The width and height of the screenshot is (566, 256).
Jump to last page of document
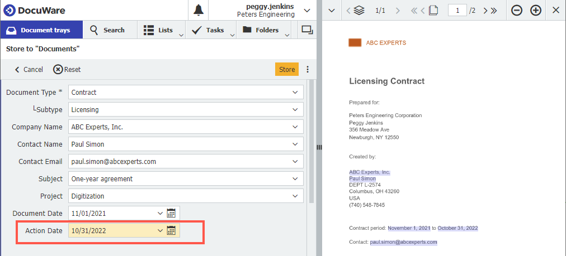(494, 11)
